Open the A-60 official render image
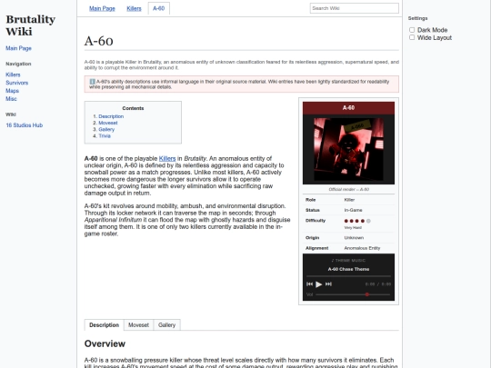491x368 pixels. [348, 149]
